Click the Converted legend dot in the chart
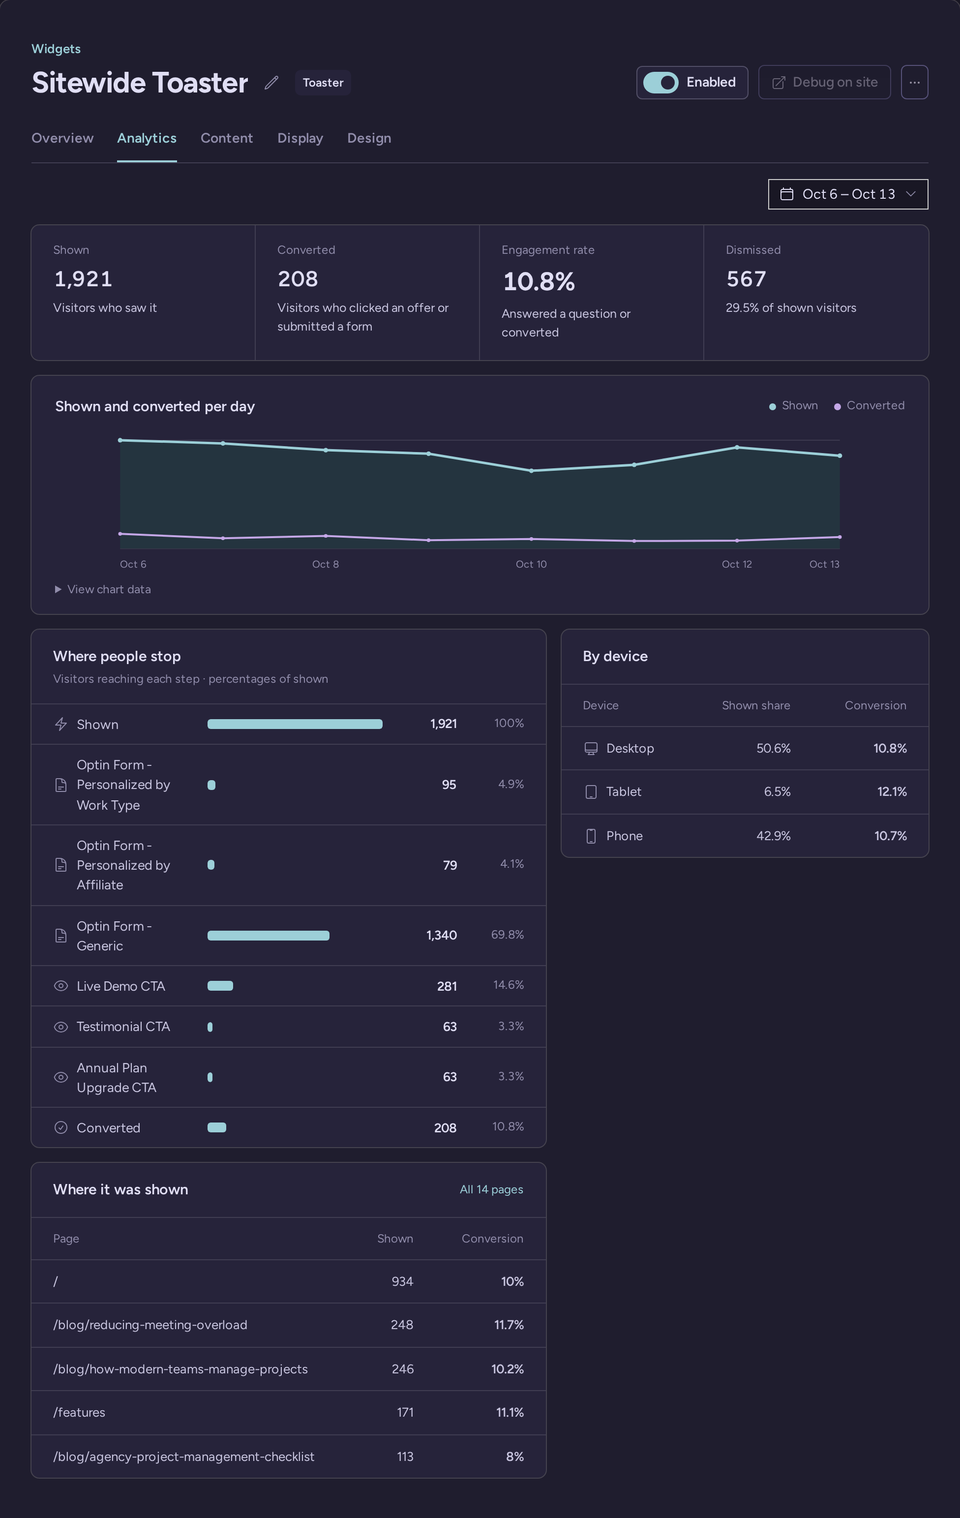 837,407
